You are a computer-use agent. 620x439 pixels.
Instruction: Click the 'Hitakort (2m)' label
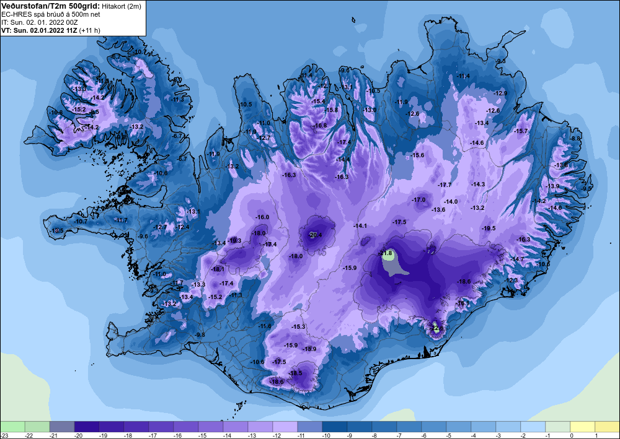click(x=122, y=6)
